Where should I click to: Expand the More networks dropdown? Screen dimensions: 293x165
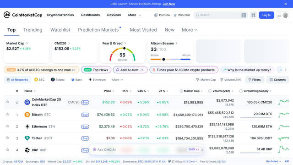pyautogui.click(x=117, y=79)
